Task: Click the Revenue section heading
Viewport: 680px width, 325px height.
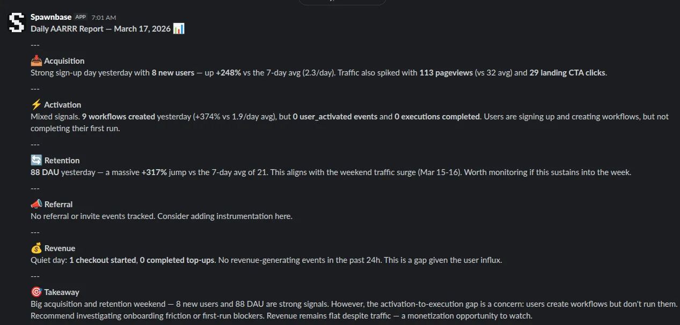Action: click(60, 248)
